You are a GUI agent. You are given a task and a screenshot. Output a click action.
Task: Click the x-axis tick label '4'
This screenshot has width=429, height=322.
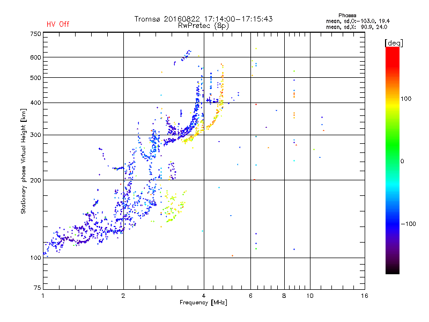coord(204,296)
